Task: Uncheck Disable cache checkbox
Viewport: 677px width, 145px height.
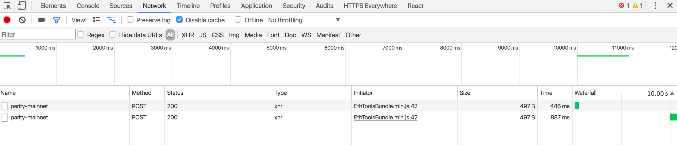Action: (179, 20)
